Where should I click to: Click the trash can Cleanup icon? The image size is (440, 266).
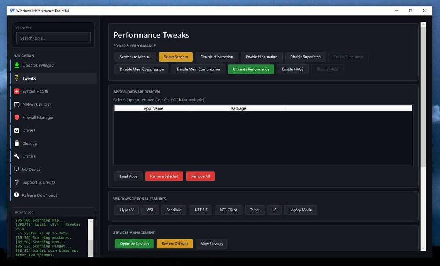tap(17, 143)
